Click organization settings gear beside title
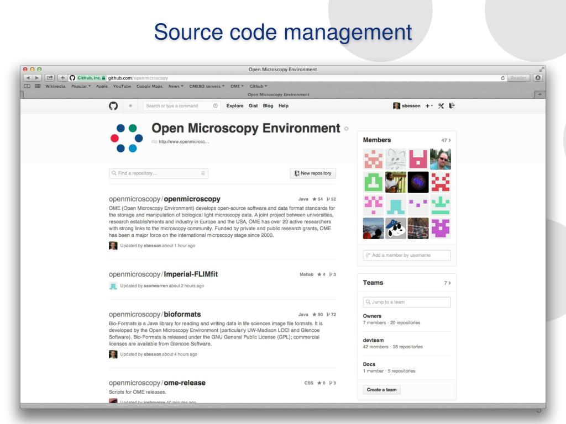This screenshot has width=566, height=424. (346, 129)
